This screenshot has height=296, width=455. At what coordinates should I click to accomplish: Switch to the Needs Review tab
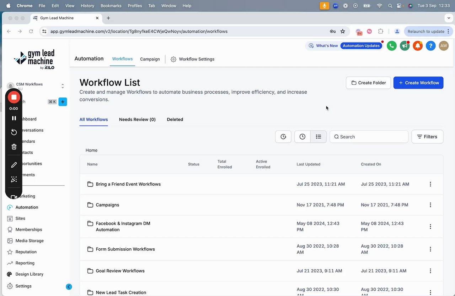coord(137,120)
